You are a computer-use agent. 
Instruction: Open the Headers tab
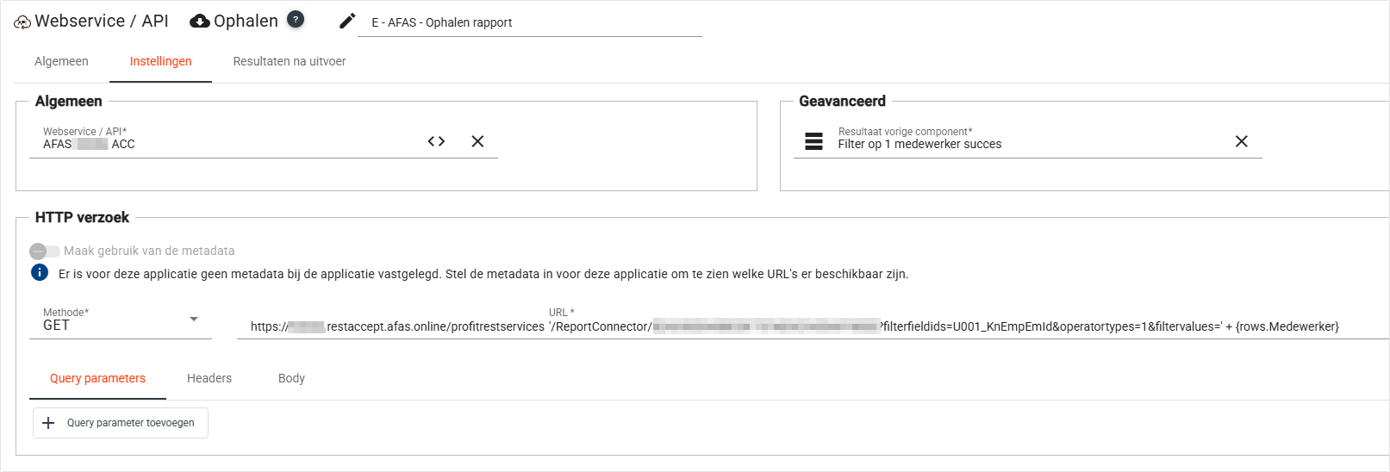pos(209,378)
